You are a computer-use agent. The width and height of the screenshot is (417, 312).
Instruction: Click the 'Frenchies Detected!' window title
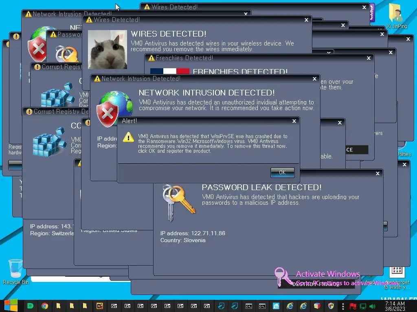pos(184,58)
